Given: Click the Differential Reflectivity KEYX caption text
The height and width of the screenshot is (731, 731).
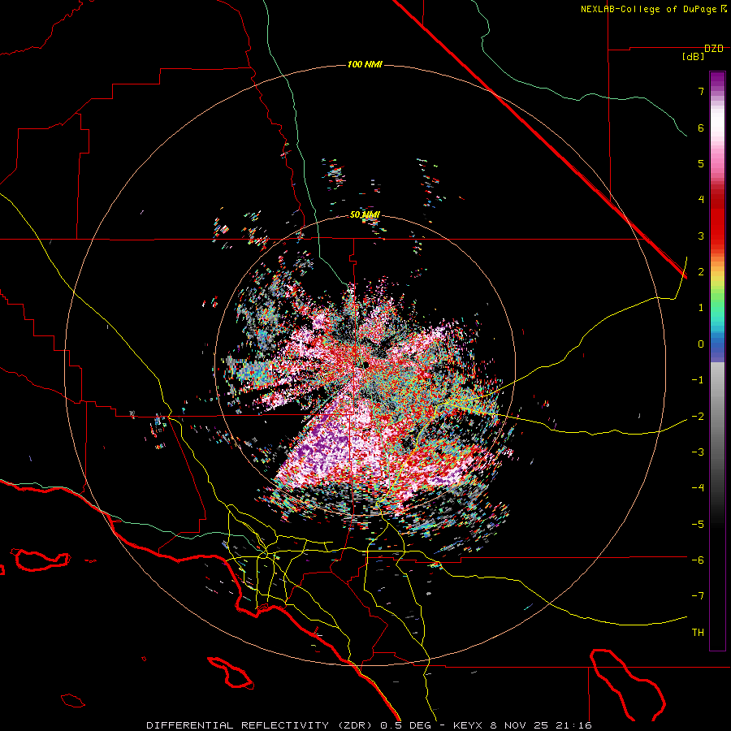Looking at the screenshot, I should (370, 725).
